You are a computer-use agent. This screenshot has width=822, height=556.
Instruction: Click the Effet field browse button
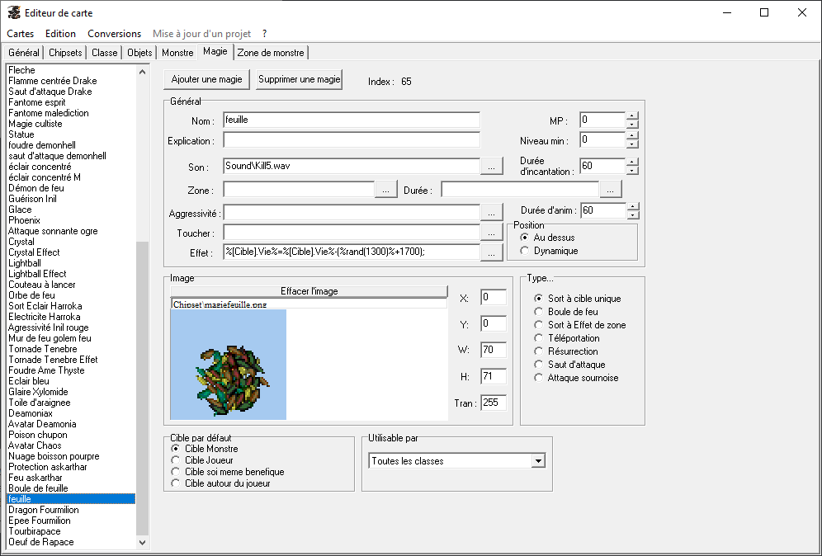(491, 254)
